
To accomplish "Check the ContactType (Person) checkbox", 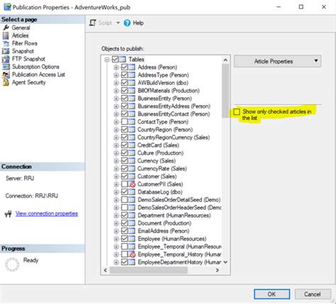I will point(125,122).
